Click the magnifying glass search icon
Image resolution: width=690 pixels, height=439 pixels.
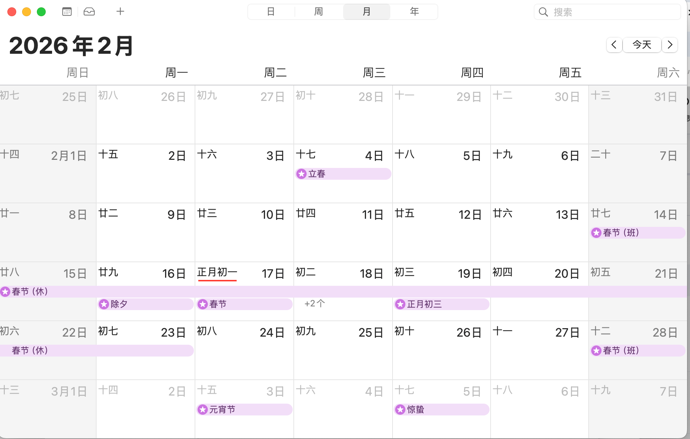[x=543, y=12]
